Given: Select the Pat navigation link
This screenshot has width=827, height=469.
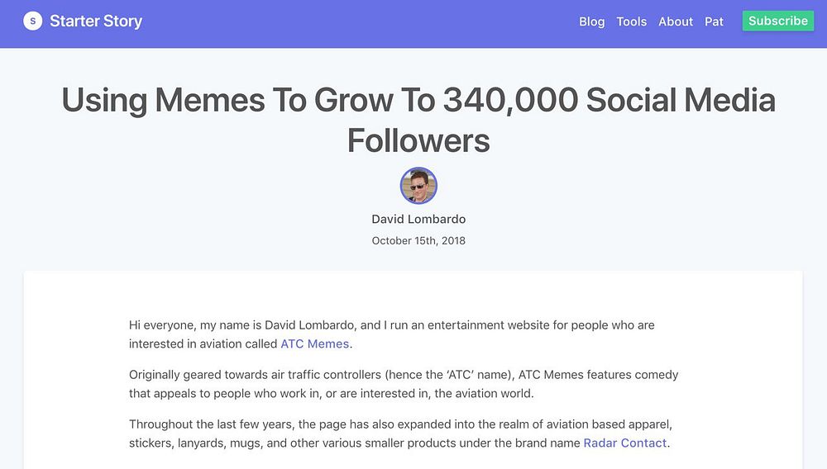Looking at the screenshot, I should click(714, 21).
